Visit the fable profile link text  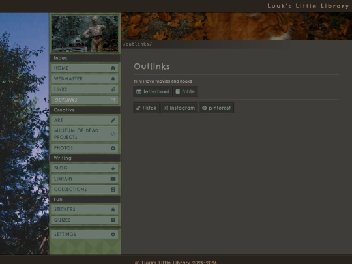pos(188,92)
